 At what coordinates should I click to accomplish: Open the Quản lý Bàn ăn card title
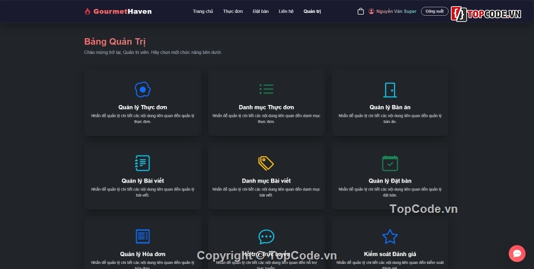pyautogui.click(x=390, y=107)
